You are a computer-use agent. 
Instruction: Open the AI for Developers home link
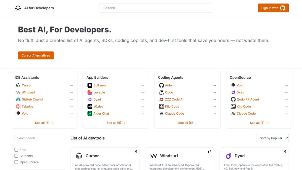point(34,8)
